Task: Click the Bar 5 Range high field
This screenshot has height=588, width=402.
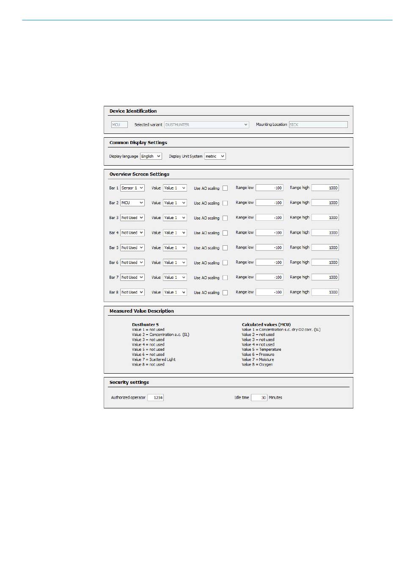Action: coord(325,248)
